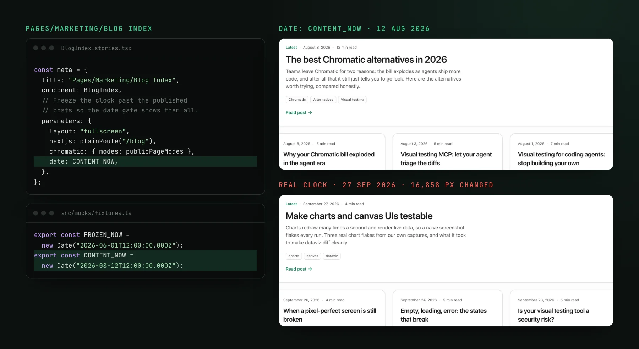Click the highlighted 'date: CONTENT_NOW,' code line
Viewport: 639px width, 349px height.
145,162
